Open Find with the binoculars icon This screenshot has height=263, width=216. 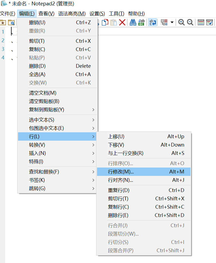(133, 22)
